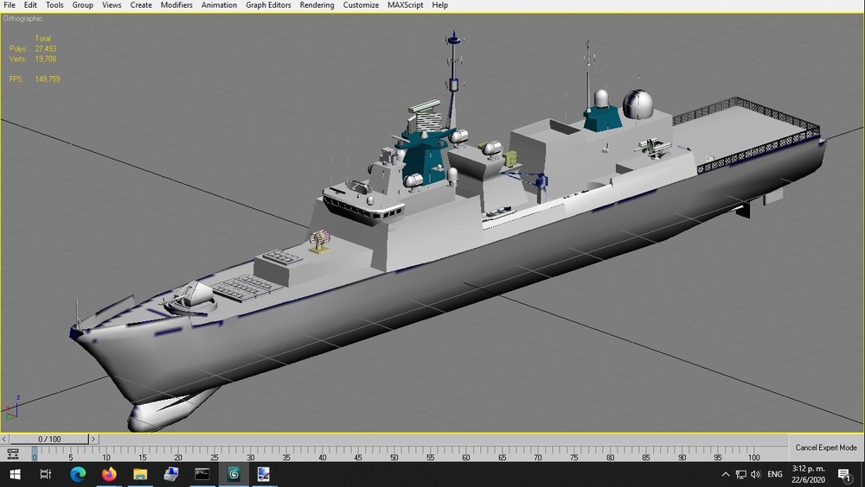Image resolution: width=865 pixels, height=487 pixels.
Task: Open the notification center icon
Action: click(x=844, y=474)
